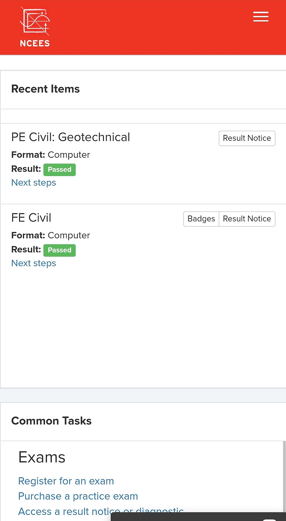Open the hamburger navigation menu

(261, 17)
